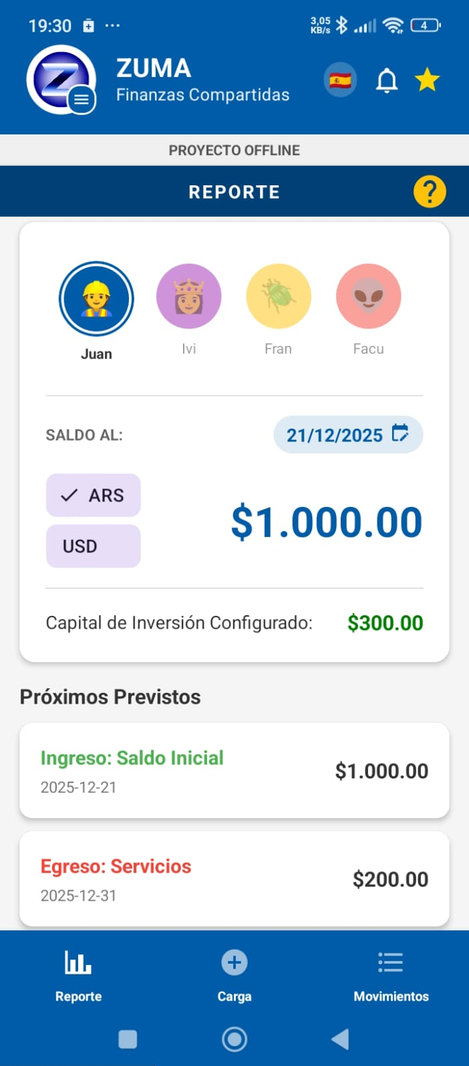Open help using the question mark icon

430,191
